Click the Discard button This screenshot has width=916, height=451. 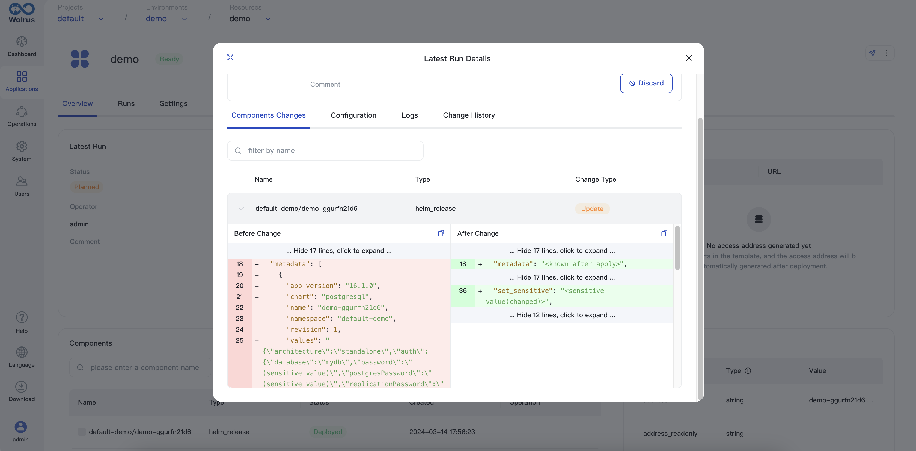646,83
